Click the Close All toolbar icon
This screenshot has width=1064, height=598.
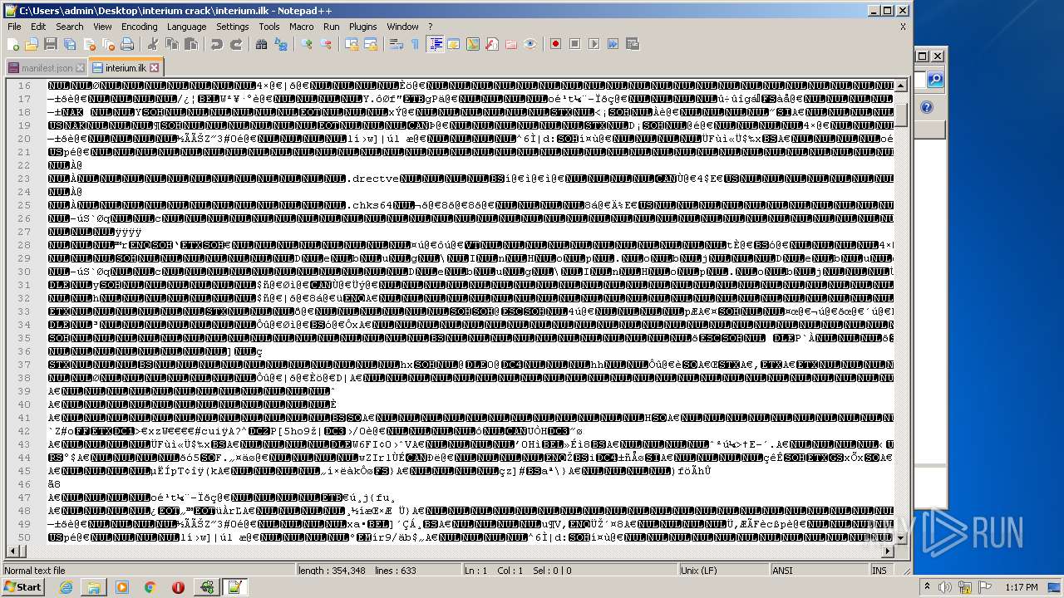[108, 44]
